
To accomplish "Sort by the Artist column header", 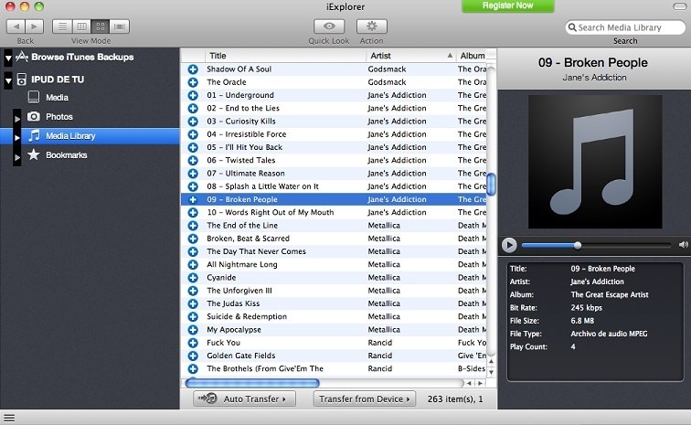I will pyautogui.click(x=410, y=56).
